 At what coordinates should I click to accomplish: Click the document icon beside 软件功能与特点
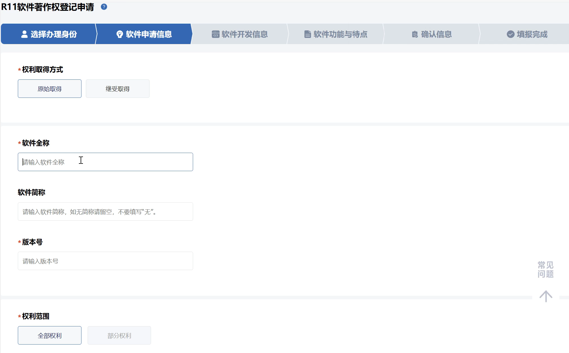(x=308, y=34)
